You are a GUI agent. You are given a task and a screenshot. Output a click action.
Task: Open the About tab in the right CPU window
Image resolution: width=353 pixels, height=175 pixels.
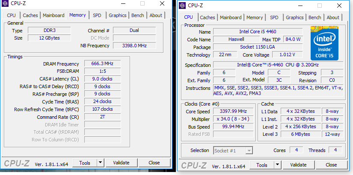click(x=333, y=17)
